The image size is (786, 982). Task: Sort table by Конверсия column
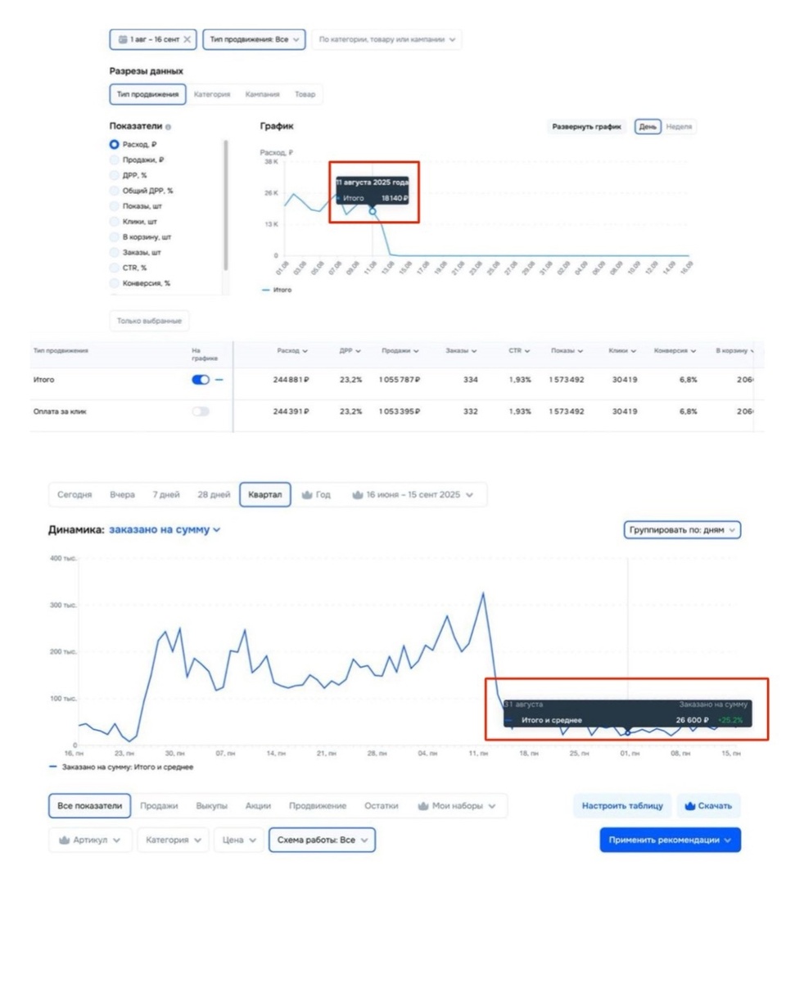675,351
